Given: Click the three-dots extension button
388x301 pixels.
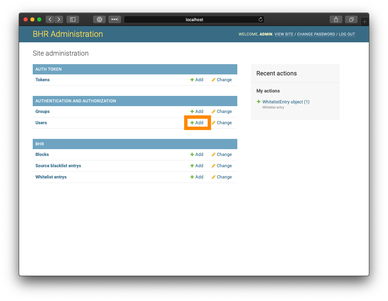Looking at the screenshot, I should coord(115,19).
